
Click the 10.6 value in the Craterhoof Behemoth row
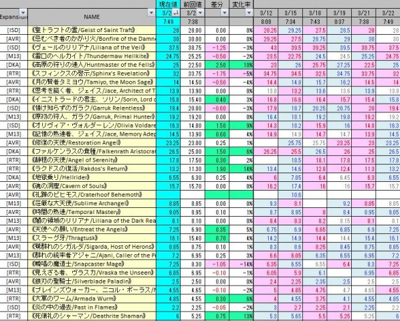(290, 195)
